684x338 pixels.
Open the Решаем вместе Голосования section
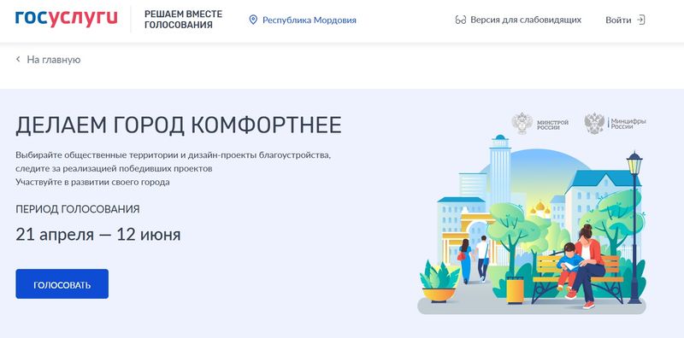(183, 20)
